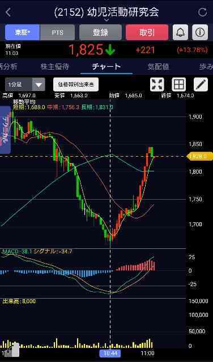Toggle 価格帯別出来高 button
The height and width of the screenshot is (362, 213).
(76, 84)
